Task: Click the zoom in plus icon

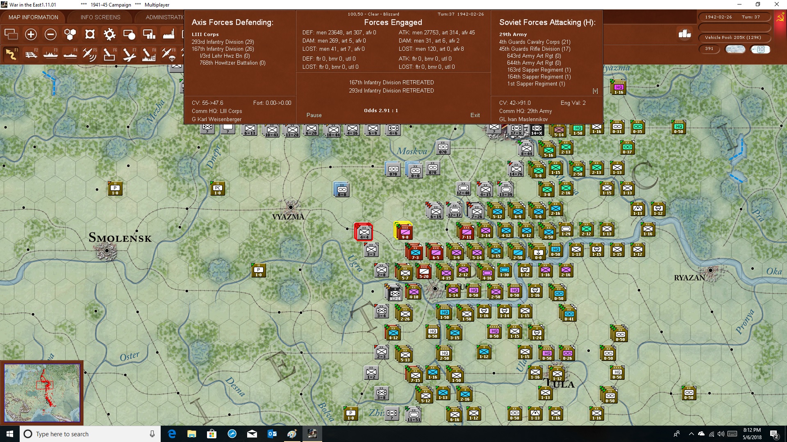Action: coord(31,34)
